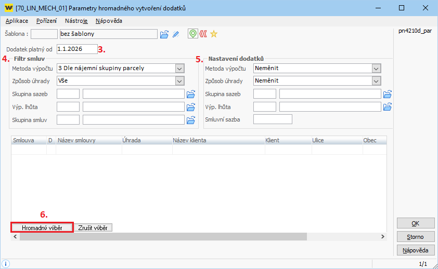438x269 pixels.
Task: Open the template folder browse icon next to Šablona
Action: click(x=164, y=34)
